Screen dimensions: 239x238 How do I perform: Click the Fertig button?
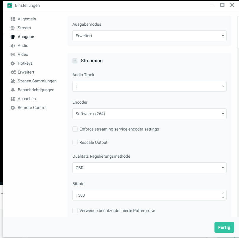[x=224, y=227]
